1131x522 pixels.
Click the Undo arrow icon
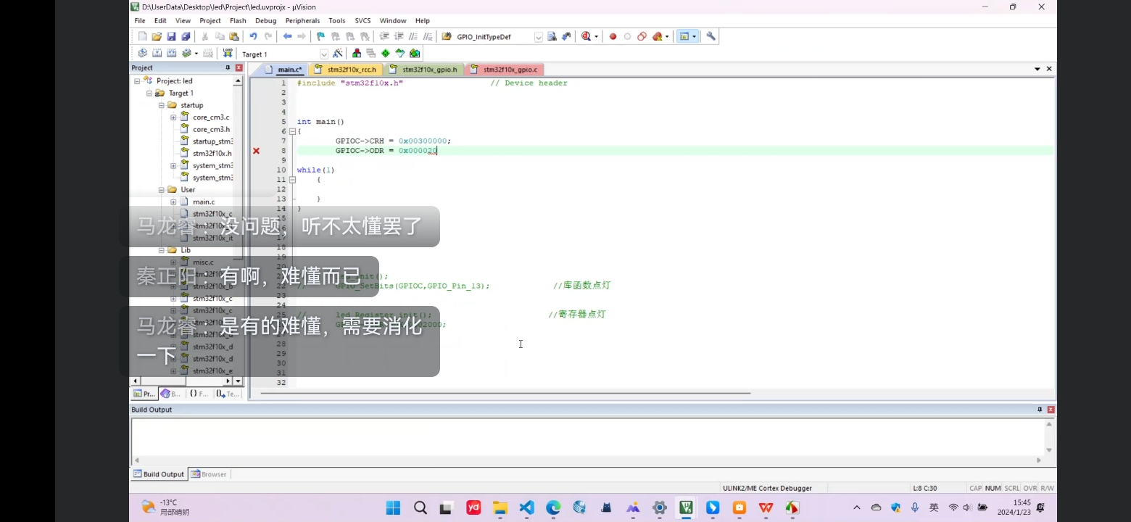253,36
